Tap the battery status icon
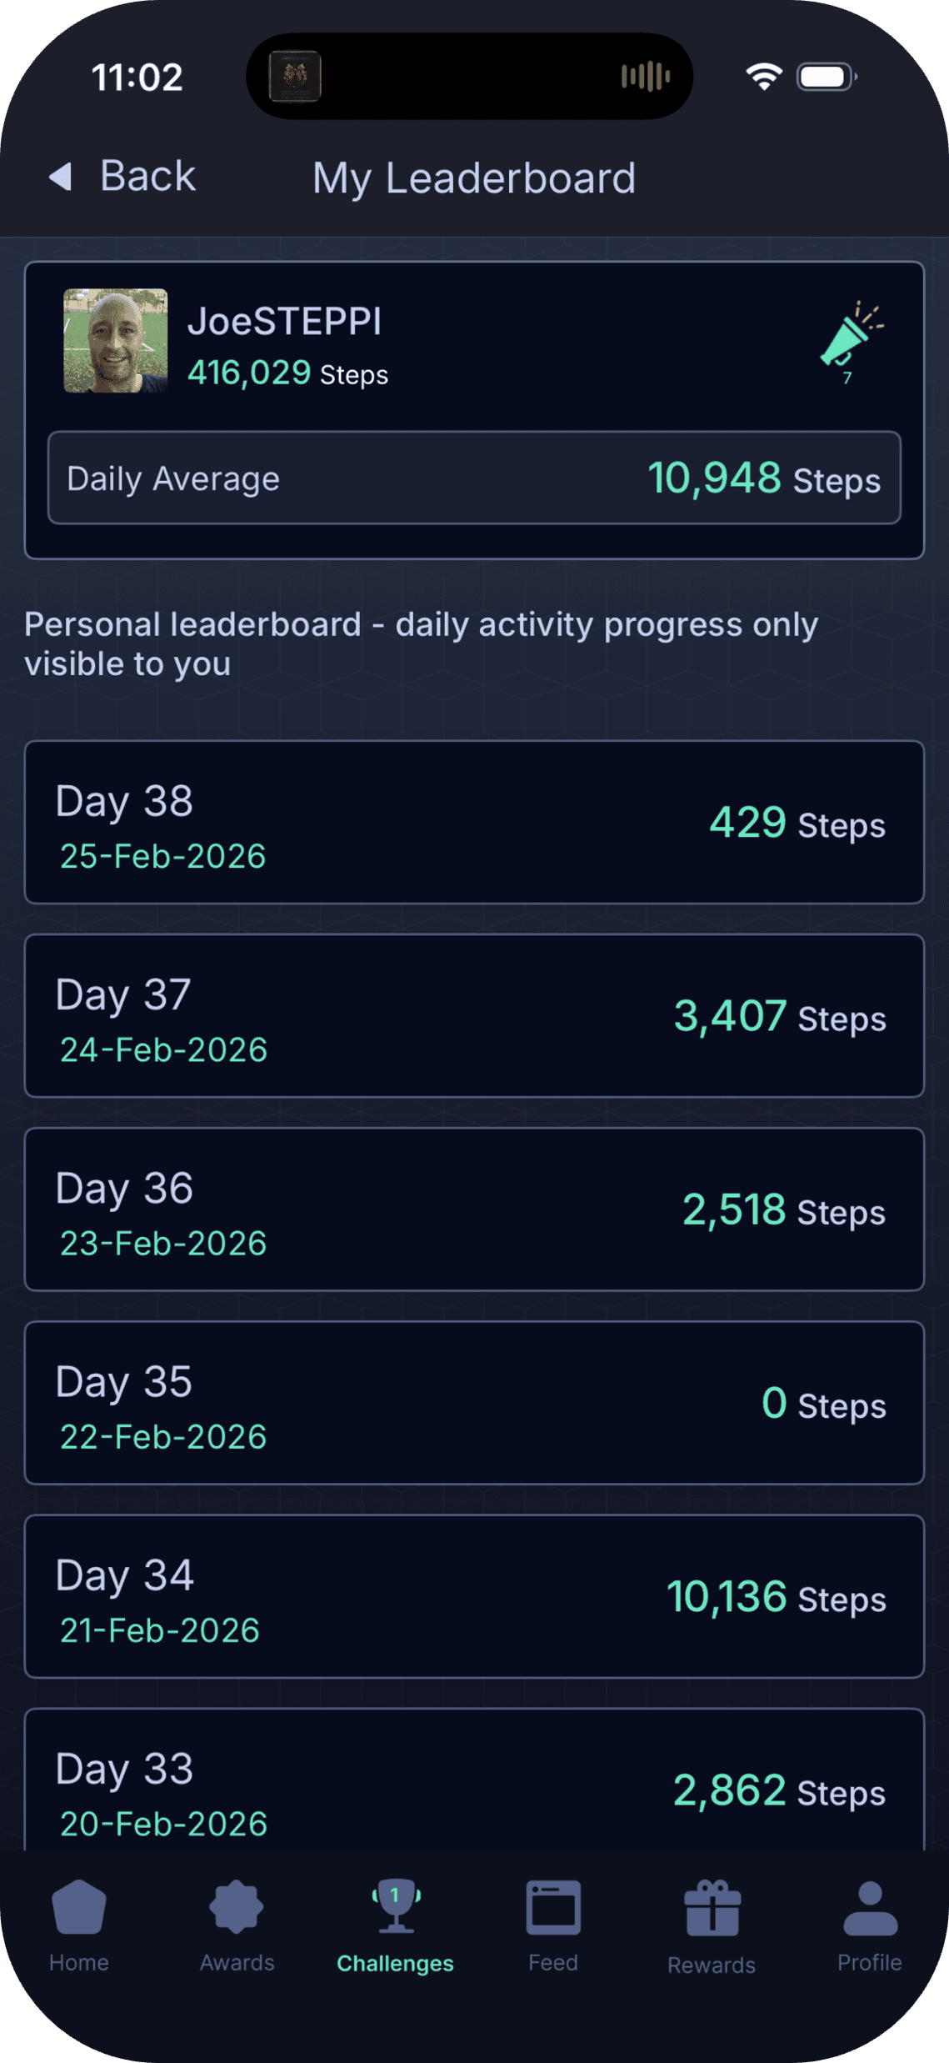The image size is (949, 2063). coord(827,77)
